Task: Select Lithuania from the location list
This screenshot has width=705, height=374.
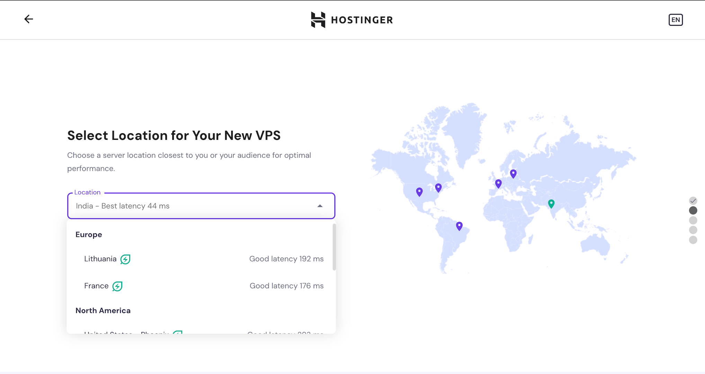Action: tap(100, 259)
